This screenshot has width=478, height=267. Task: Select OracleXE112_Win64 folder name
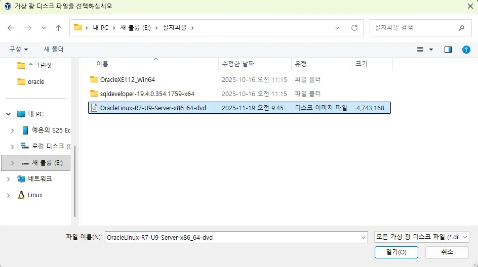[x=128, y=80]
